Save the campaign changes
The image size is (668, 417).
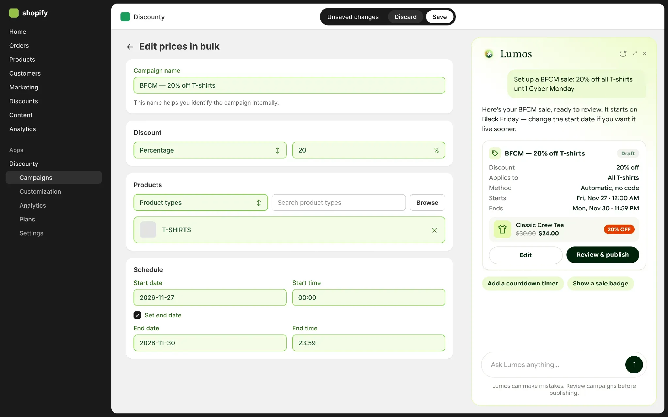click(439, 17)
